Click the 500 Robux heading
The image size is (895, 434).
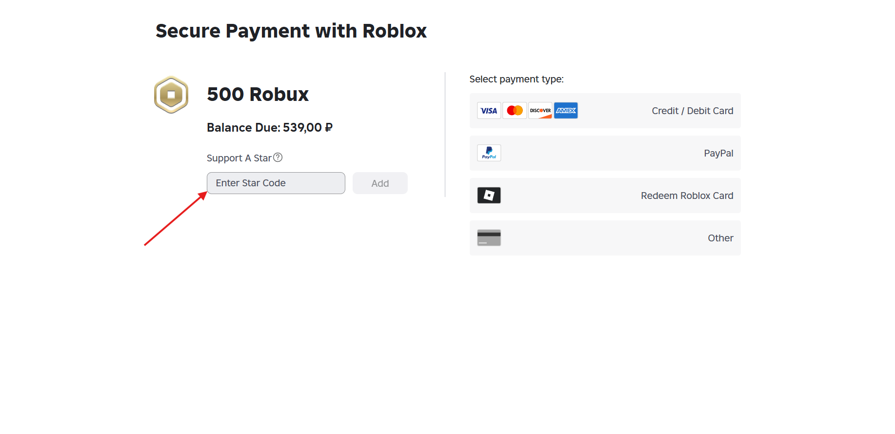[x=258, y=94]
